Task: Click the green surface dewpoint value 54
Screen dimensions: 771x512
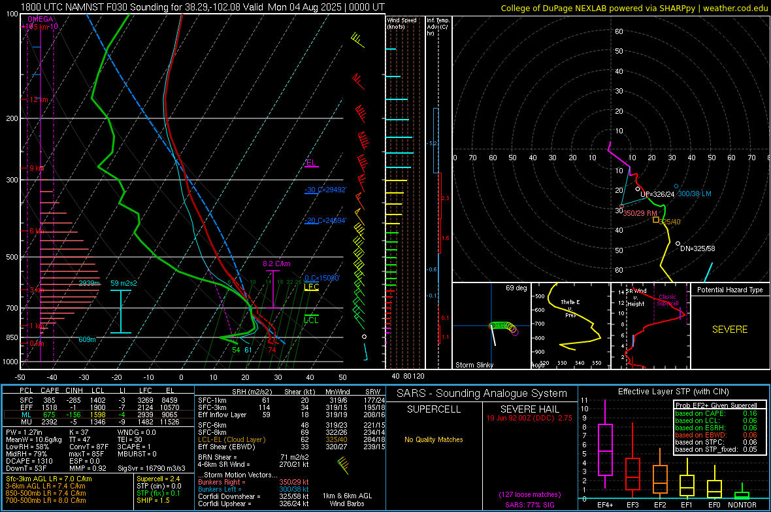Action: tap(237, 350)
